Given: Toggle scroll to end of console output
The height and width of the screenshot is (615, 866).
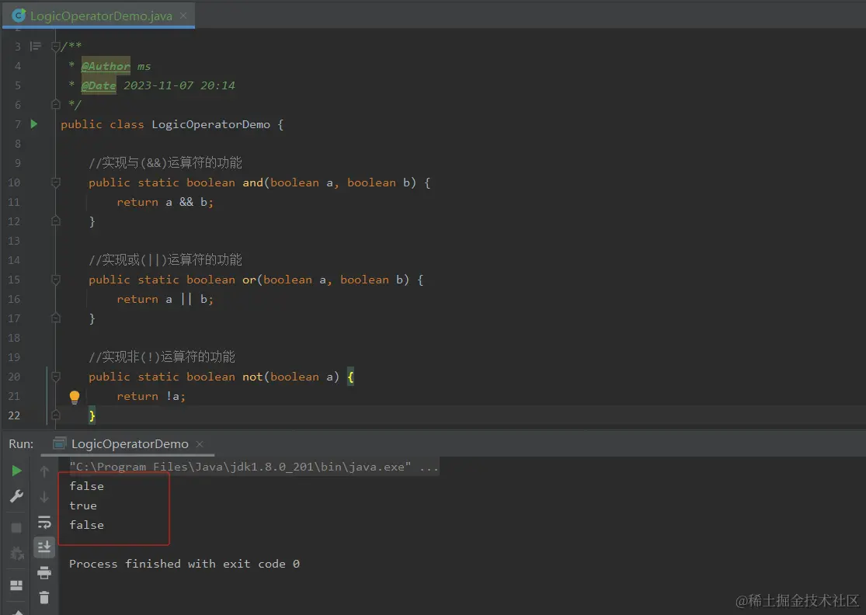Looking at the screenshot, I should [44, 547].
